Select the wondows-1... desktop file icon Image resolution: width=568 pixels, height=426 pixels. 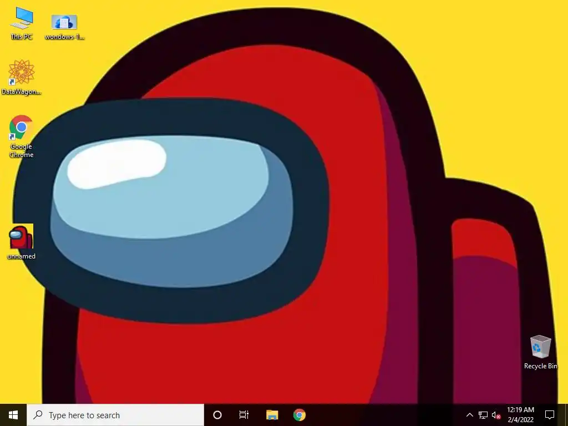point(64,27)
